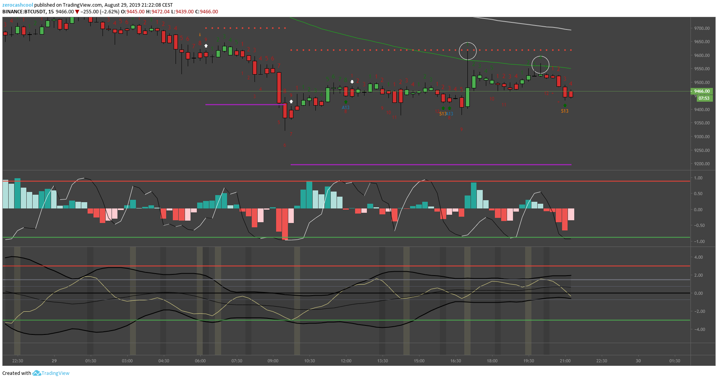Click the low value L:9439.00

coord(183,12)
